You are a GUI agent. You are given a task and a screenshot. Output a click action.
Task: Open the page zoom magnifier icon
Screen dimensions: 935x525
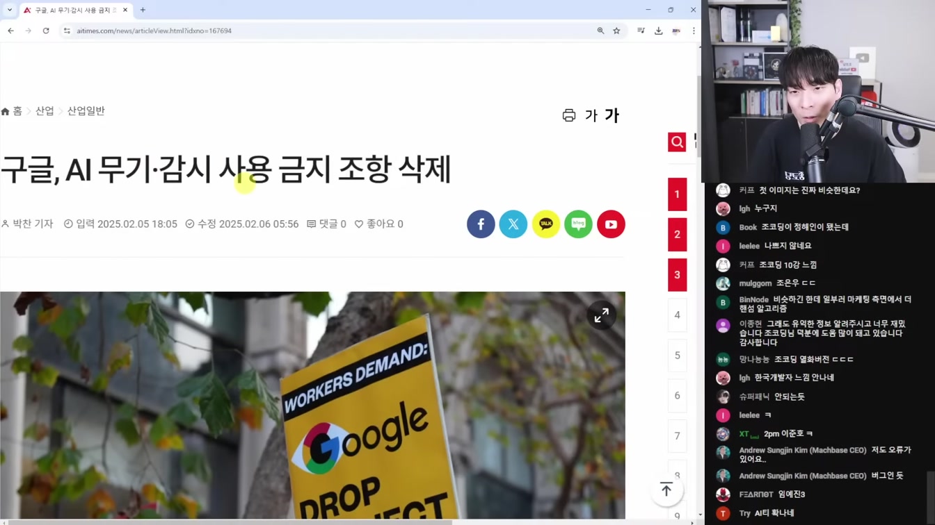click(x=600, y=31)
